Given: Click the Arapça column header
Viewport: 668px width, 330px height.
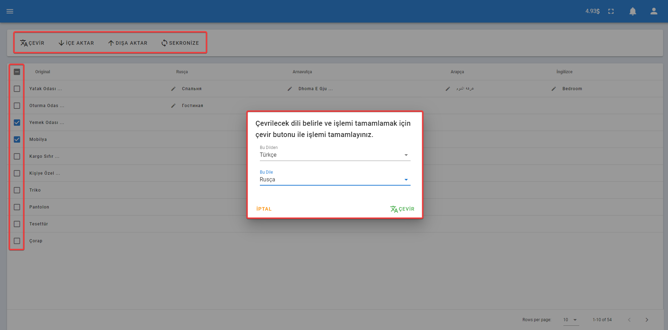Looking at the screenshot, I should [457, 72].
